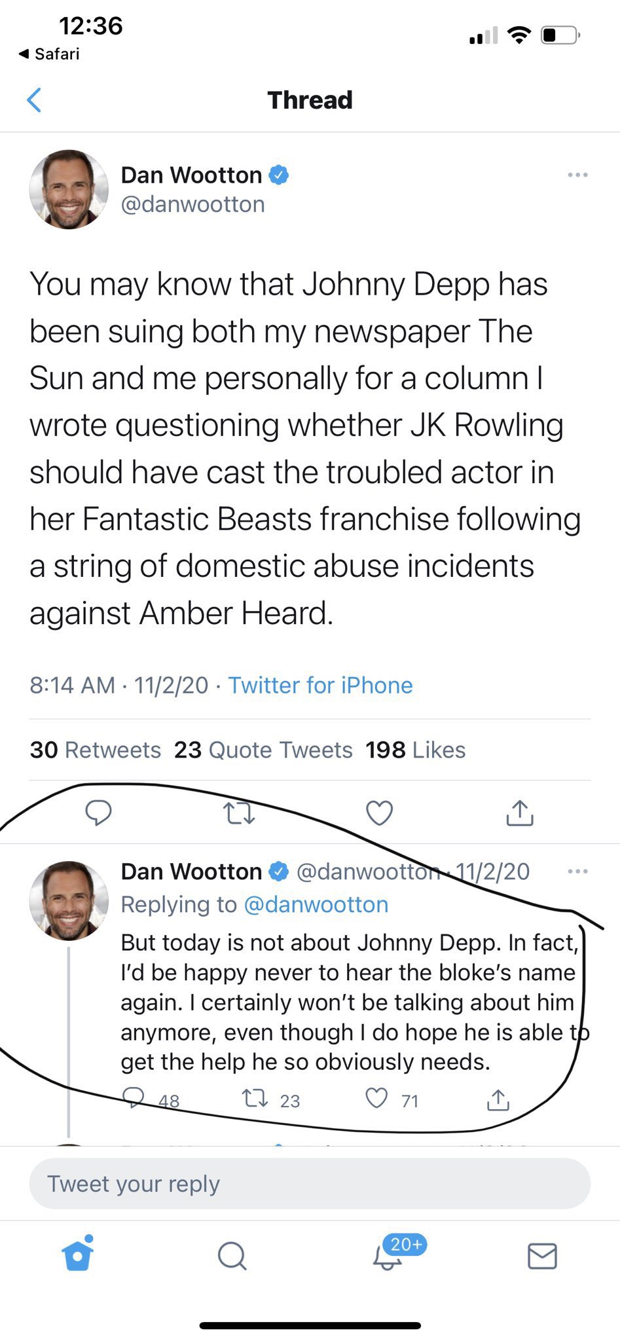Like the reply with 71 likes
Screen dimensions: 620x1341
pyautogui.click(x=377, y=1099)
